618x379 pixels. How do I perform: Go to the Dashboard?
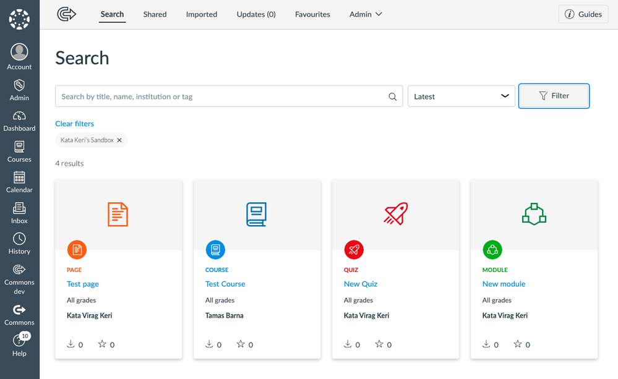tap(19, 121)
